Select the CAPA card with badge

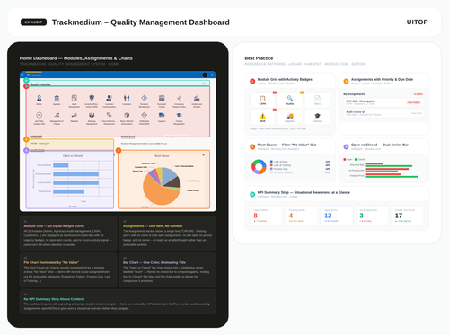point(262,100)
